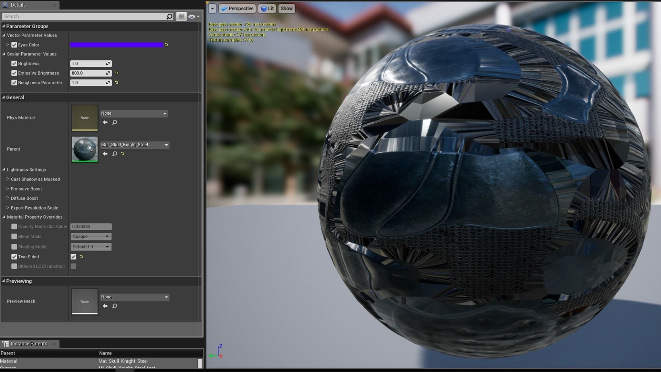Screen dimensions: 661x372
Task: Click the purple Eyas Color swatch
Action: 117,45
